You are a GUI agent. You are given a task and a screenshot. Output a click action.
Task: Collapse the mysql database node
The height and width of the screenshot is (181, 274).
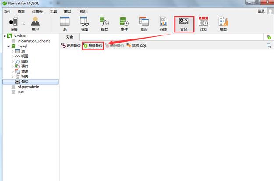point(9,46)
